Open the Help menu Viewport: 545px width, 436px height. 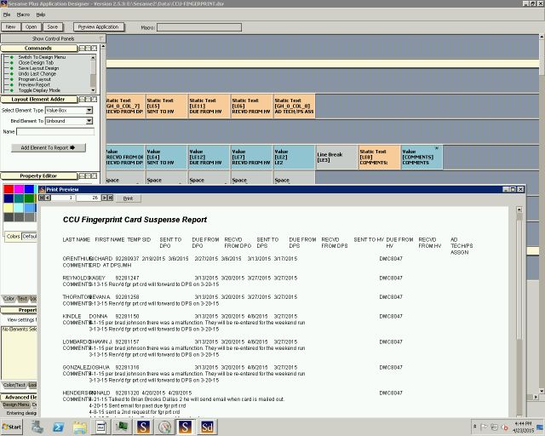(x=41, y=14)
